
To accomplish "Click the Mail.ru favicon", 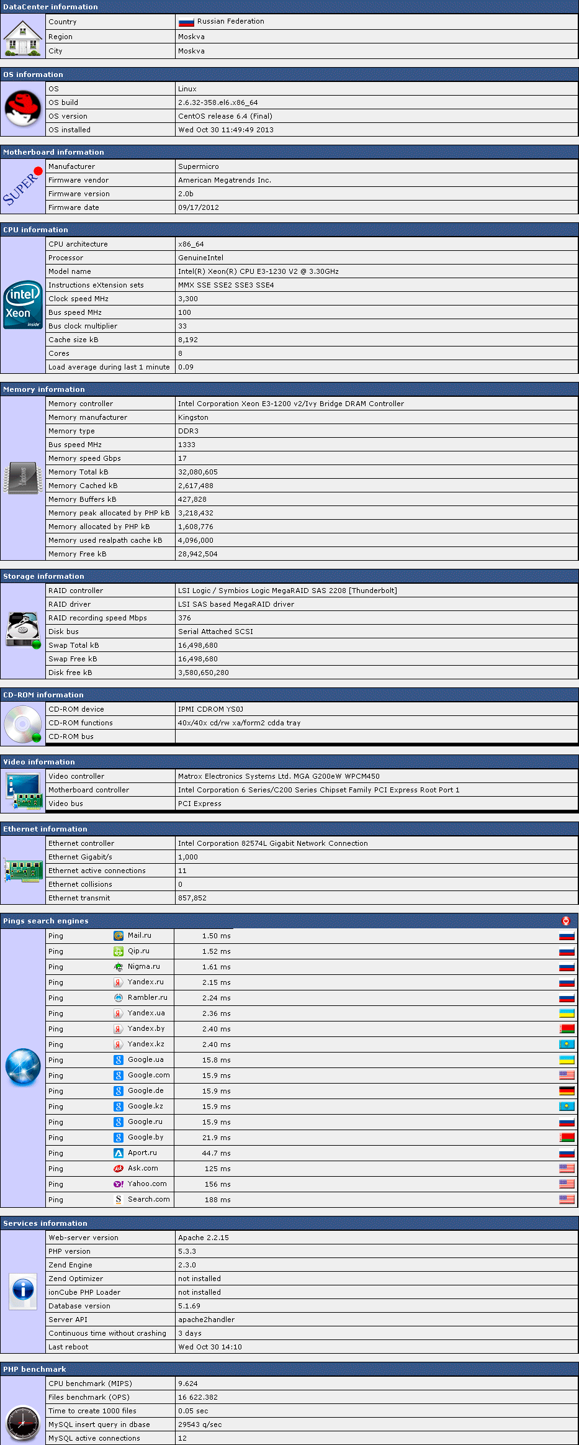I will (x=119, y=936).
